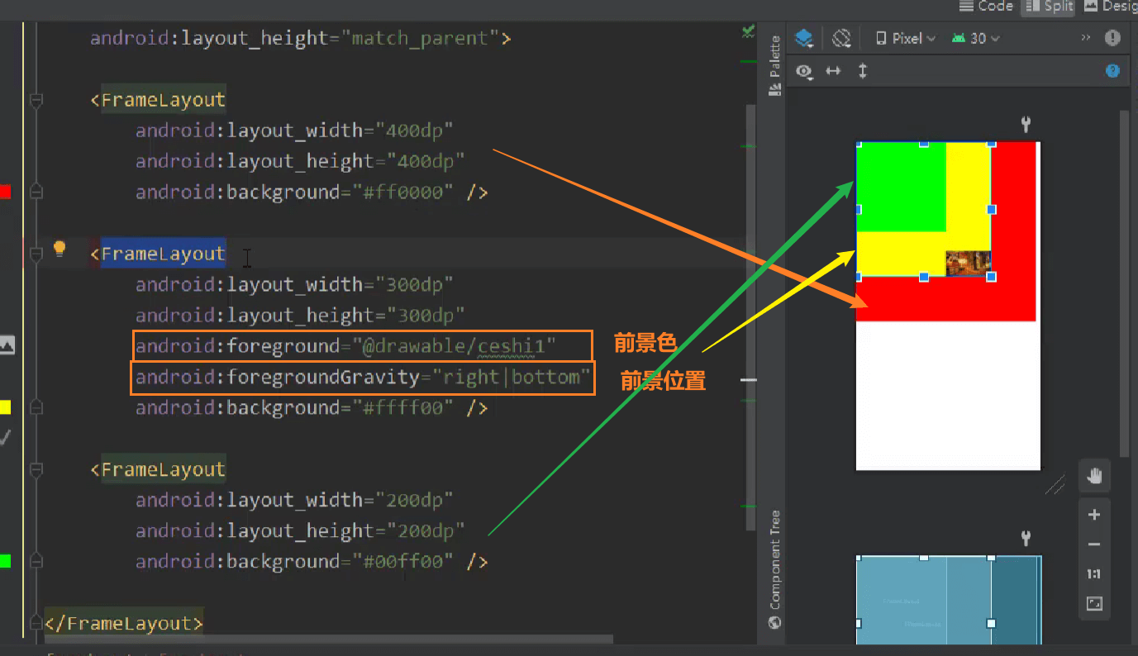Image resolution: width=1138 pixels, height=656 pixels.
Task: Click the yellow #ffff00 gutter color swatch
Action: coord(5,407)
